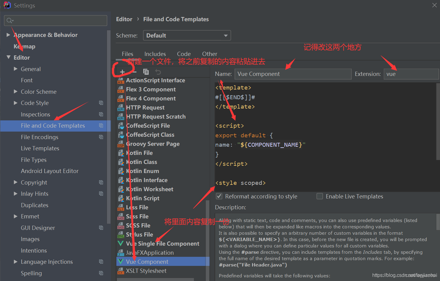Image resolution: width=440 pixels, height=281 pixels.
Task: Click the Groovy Server Page icon
Action: (121, 144)
